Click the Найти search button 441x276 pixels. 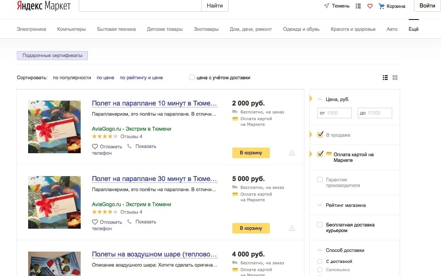coord(215,6)
